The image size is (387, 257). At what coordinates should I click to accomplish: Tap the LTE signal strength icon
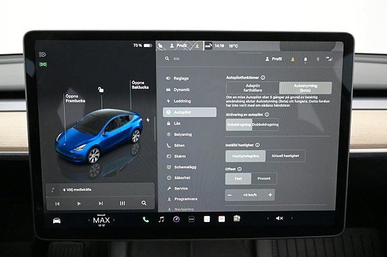point(329,59)
